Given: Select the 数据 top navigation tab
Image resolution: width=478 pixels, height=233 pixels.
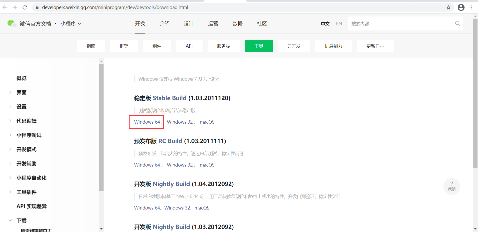Looking at the screenshot, I should (x=238, y=23).
